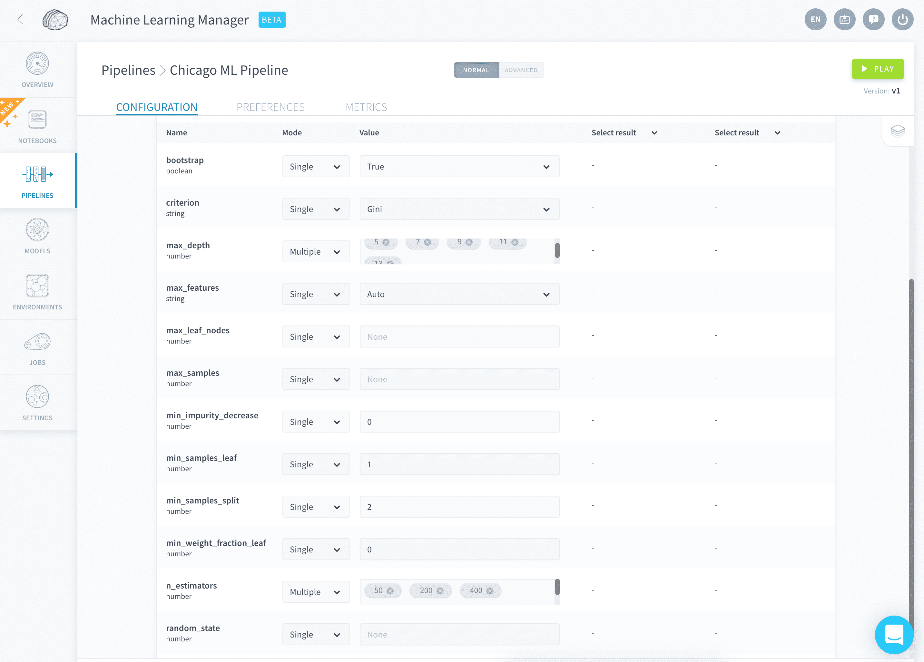
Task: Open the Preferences tab
Action: coord(270,107)
